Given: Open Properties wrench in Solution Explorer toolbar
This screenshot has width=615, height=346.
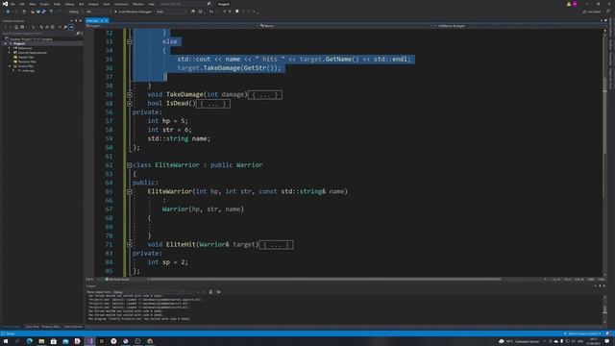Looking at the screenshot, I should coord(65,27).
